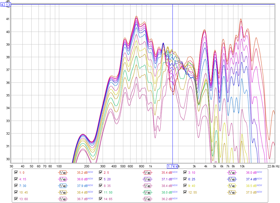
Task: Click the 1/48 smoothing icon for trace 3: 10
Action: (x=232, y=173)
